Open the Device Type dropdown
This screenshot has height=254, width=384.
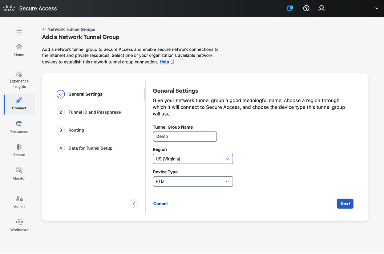click(x=193, y=181)
